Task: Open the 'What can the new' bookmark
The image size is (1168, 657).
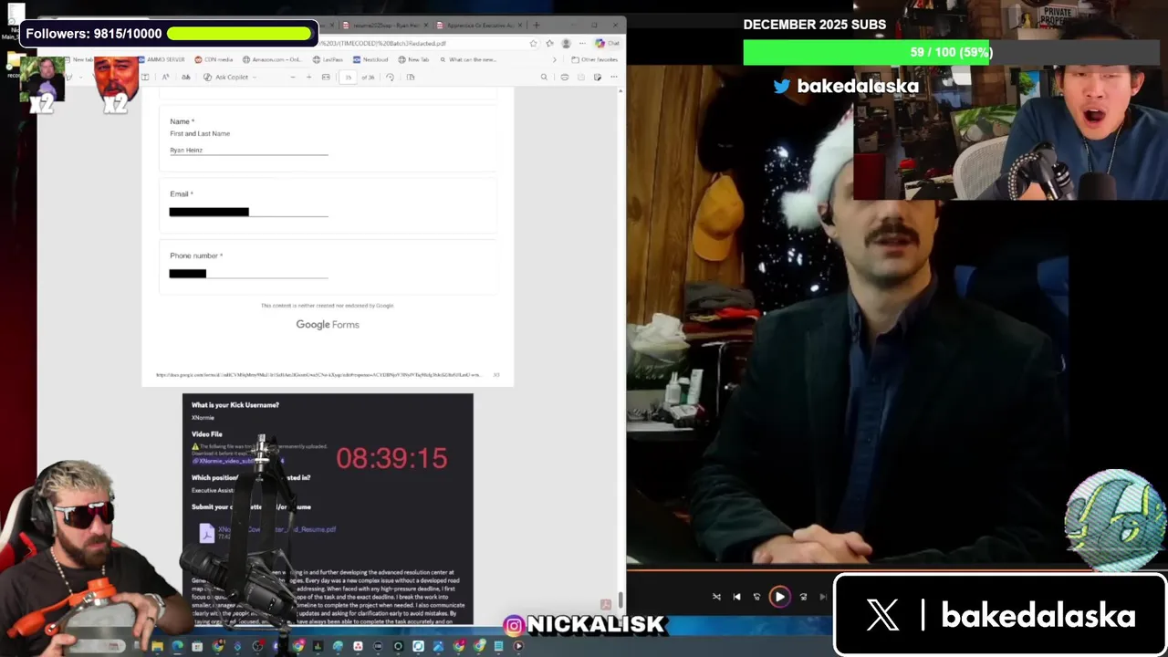Action: tap(467, 59)
